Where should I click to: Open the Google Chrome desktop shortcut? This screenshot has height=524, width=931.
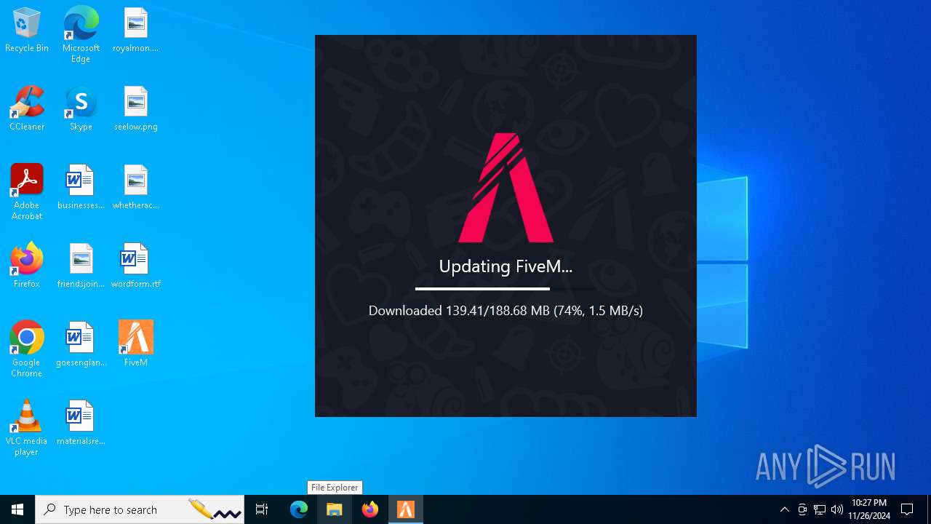27,349
